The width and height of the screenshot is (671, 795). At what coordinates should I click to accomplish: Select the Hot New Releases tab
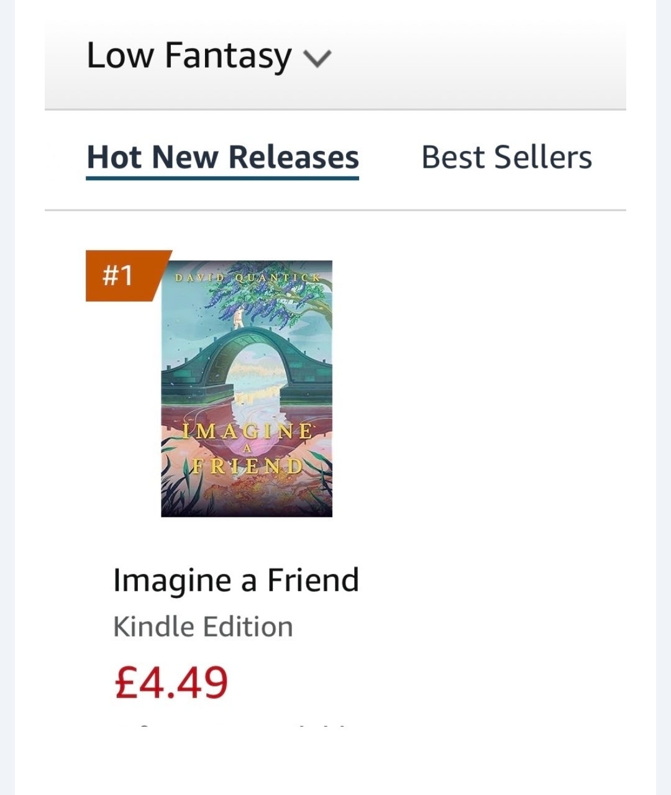tap(222, 157)
